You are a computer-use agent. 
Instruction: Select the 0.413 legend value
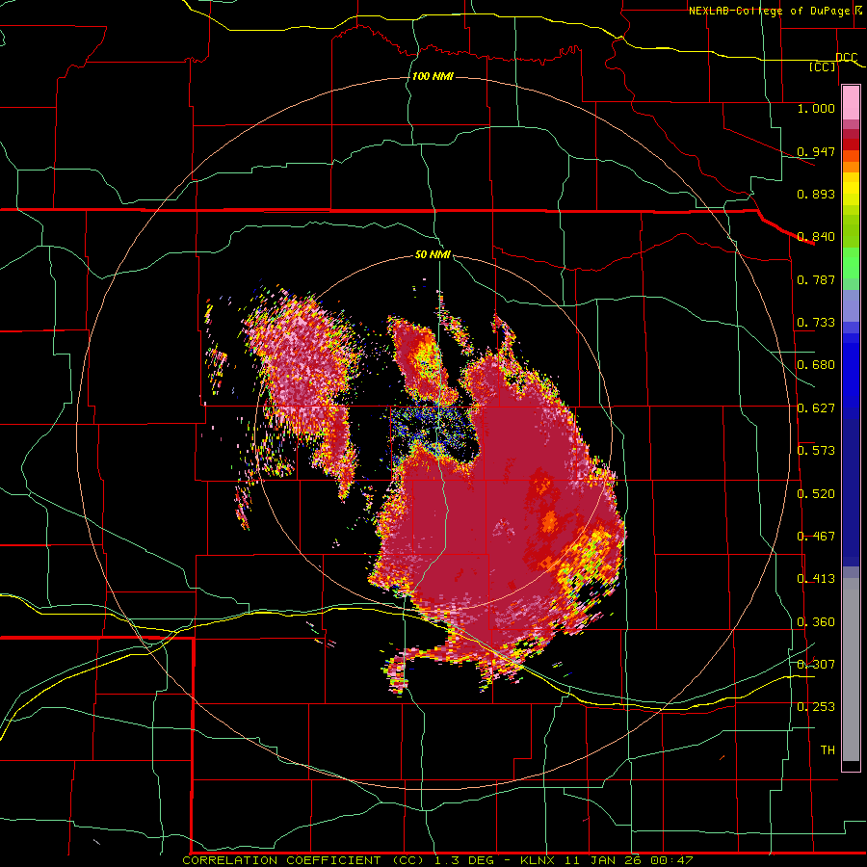[816, 579]
